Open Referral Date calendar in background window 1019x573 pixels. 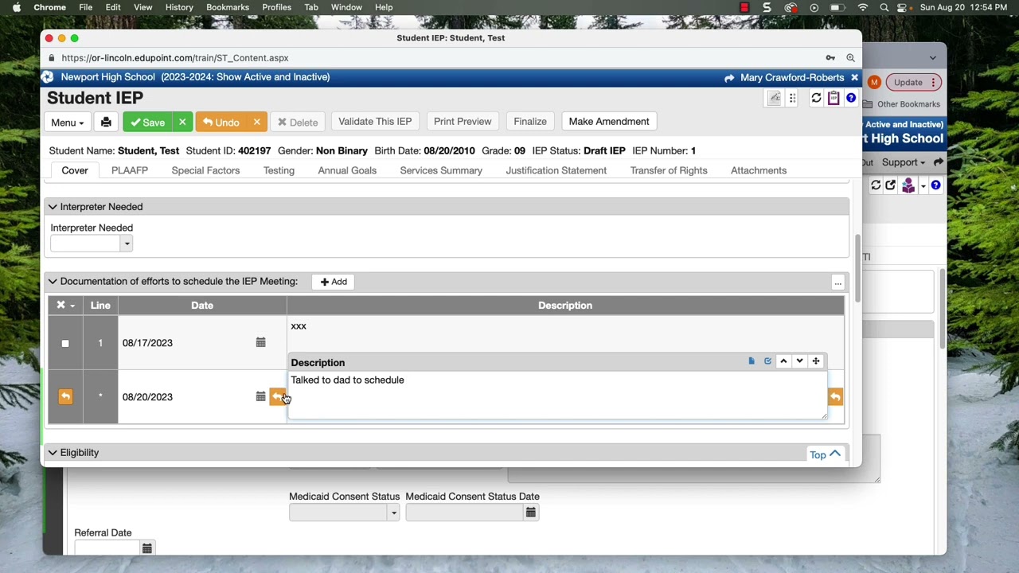(x=146, y=548)
